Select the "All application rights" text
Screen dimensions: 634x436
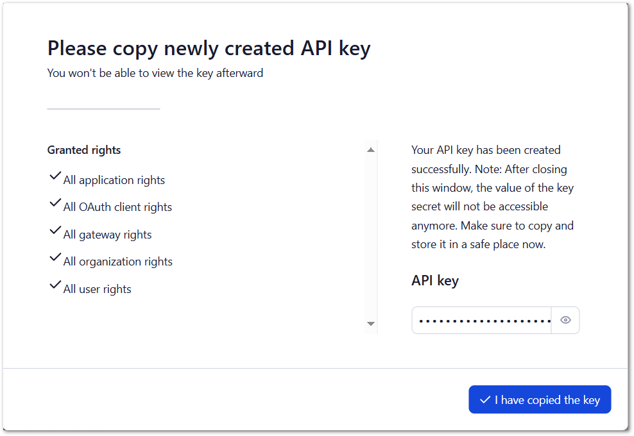pyautogui.click(x=114, y=180)
